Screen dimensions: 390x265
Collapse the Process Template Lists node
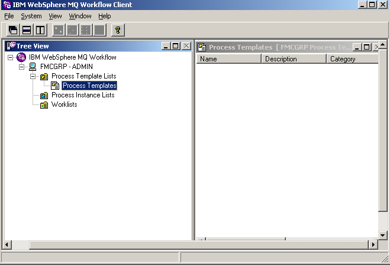click(x=33, y=76)
